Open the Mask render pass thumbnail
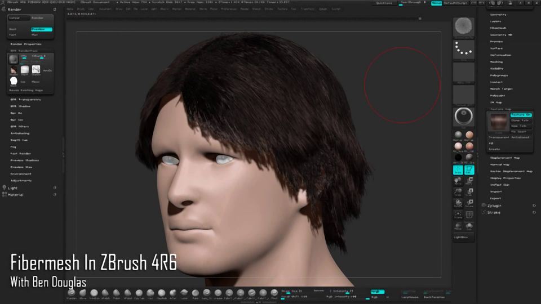 [x=14, y=82]
